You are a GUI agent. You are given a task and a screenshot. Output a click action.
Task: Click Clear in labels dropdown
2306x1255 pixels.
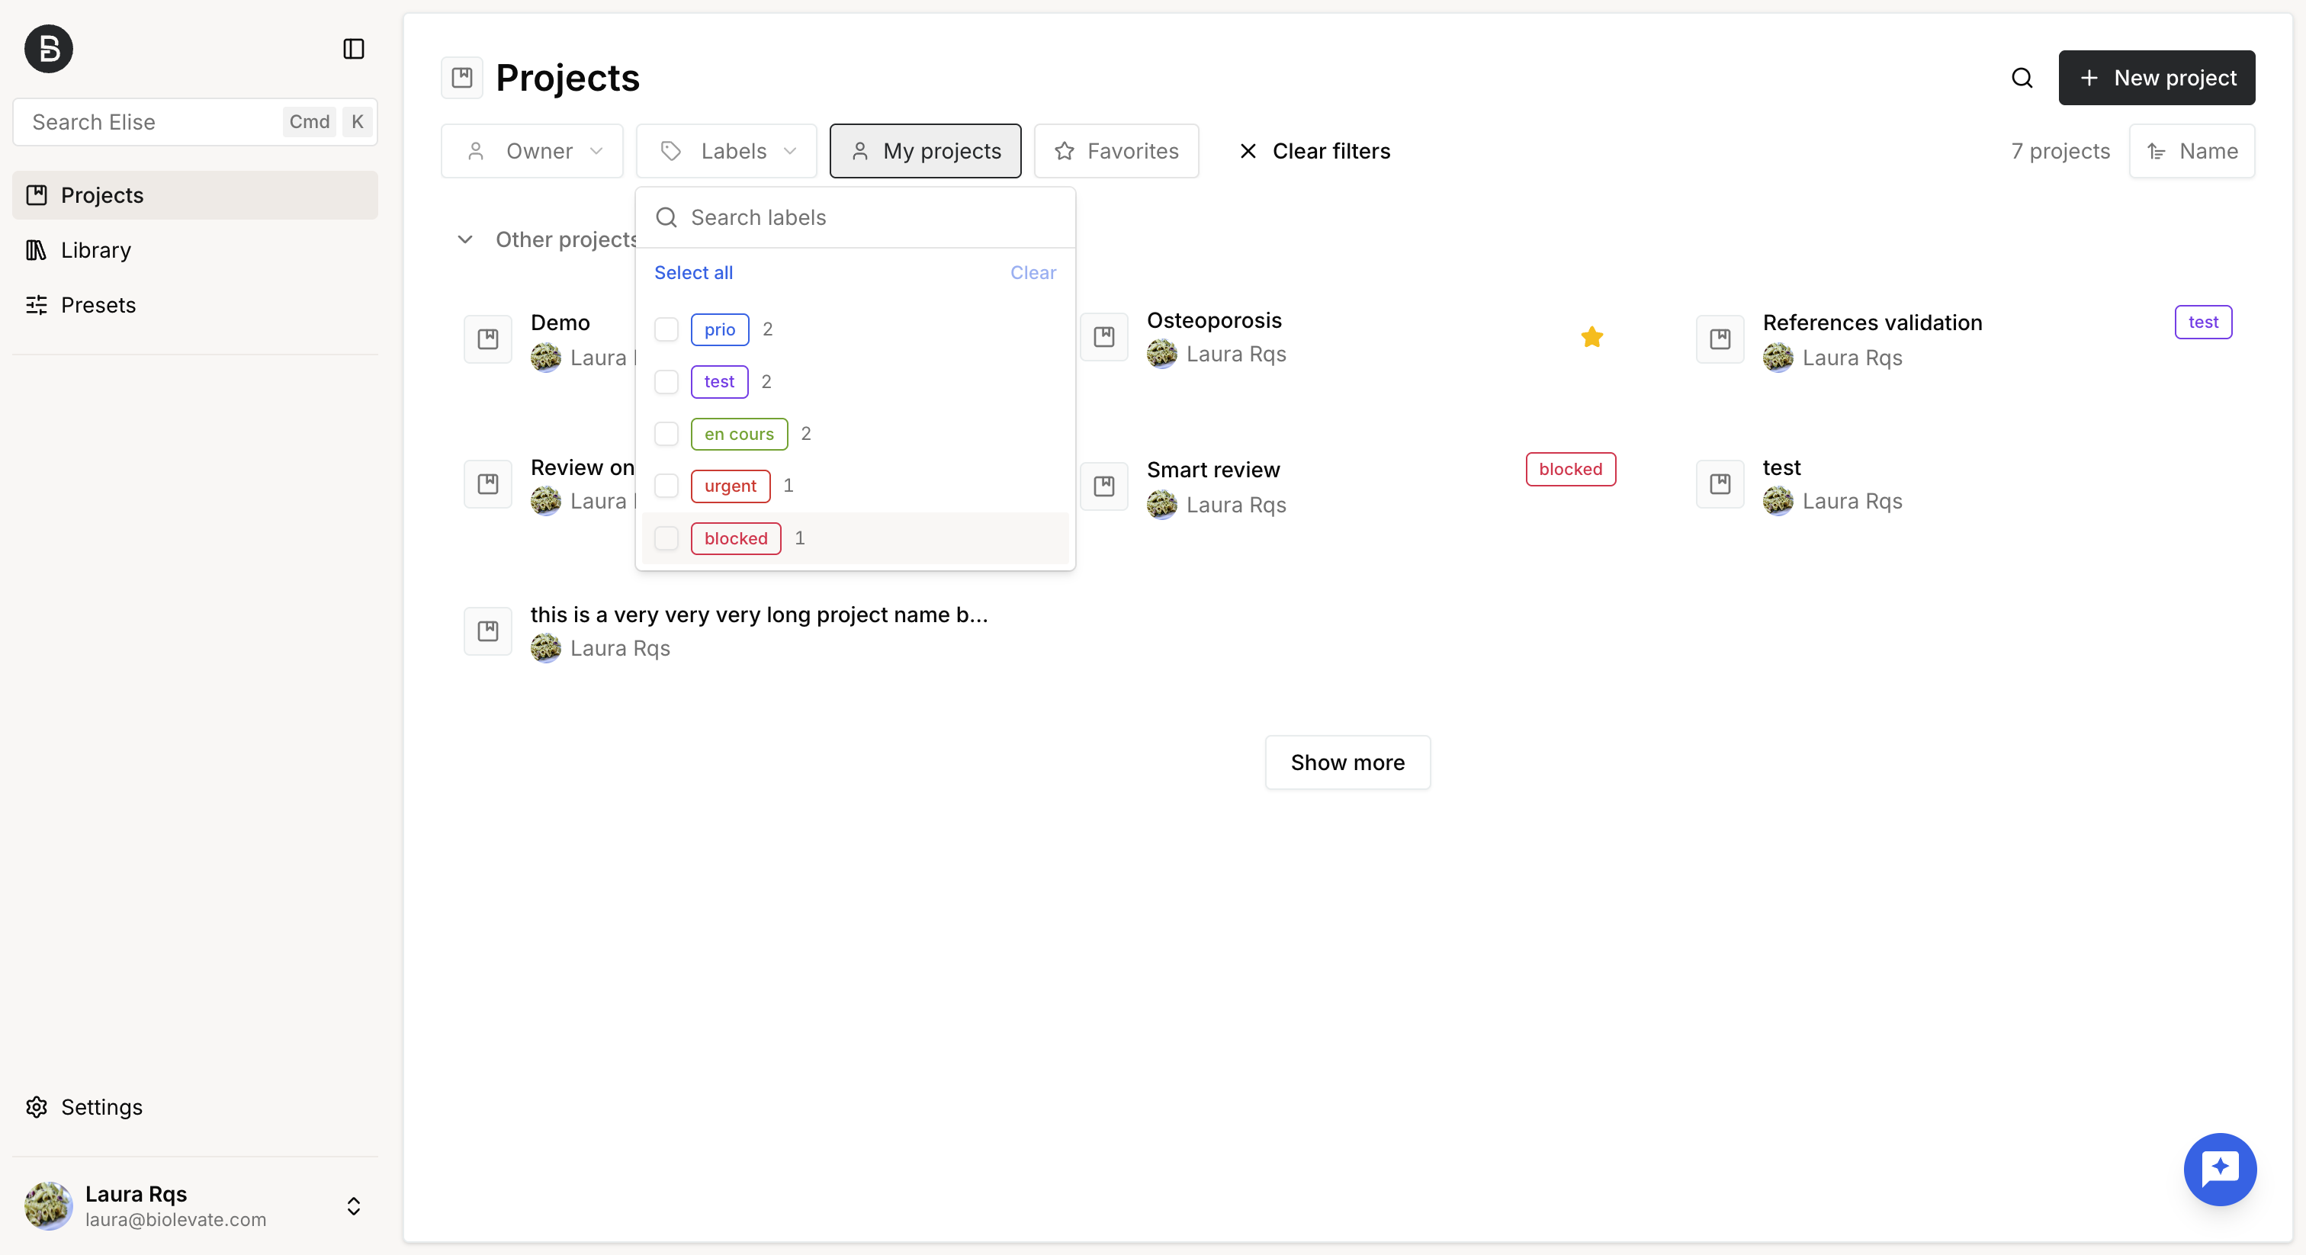tap(1033, 273)
